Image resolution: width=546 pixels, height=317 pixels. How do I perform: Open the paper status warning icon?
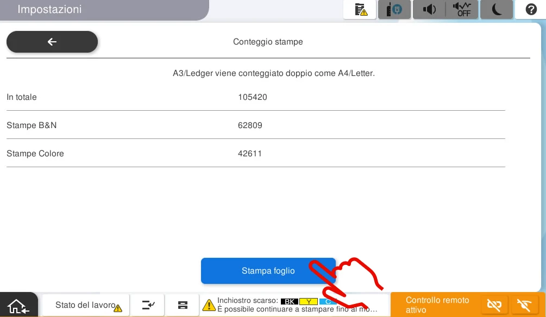360,9
